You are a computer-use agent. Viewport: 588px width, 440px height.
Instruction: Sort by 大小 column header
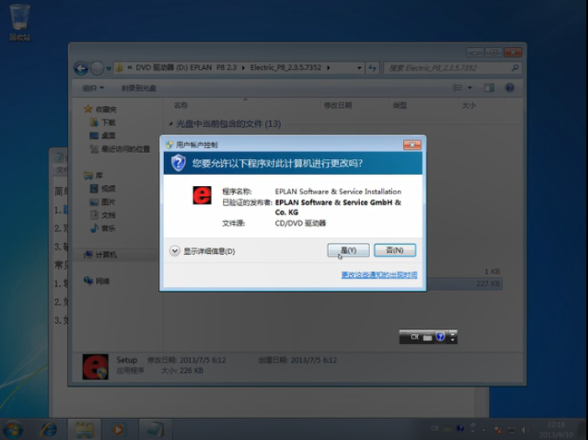tap(469, 105)
